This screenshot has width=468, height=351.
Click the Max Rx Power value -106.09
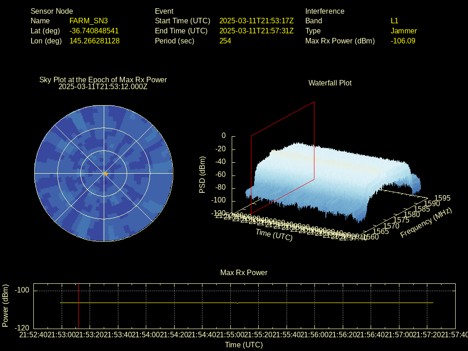(403, 41)
